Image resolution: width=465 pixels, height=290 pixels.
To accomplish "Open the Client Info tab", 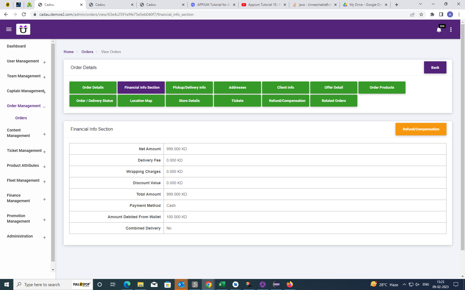I will tap(286, 88).
